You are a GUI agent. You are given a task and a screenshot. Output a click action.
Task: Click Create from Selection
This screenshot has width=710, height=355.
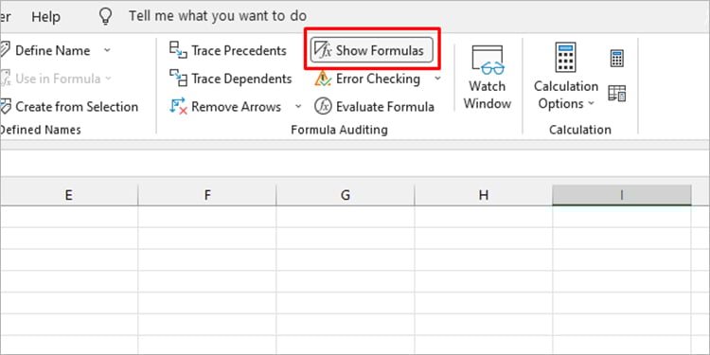[x=69, y=107]
